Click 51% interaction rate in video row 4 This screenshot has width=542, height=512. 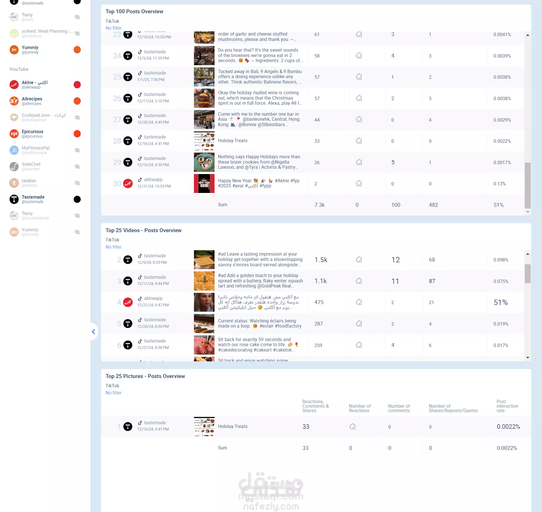pyautogui.click(x=501, y=302)
